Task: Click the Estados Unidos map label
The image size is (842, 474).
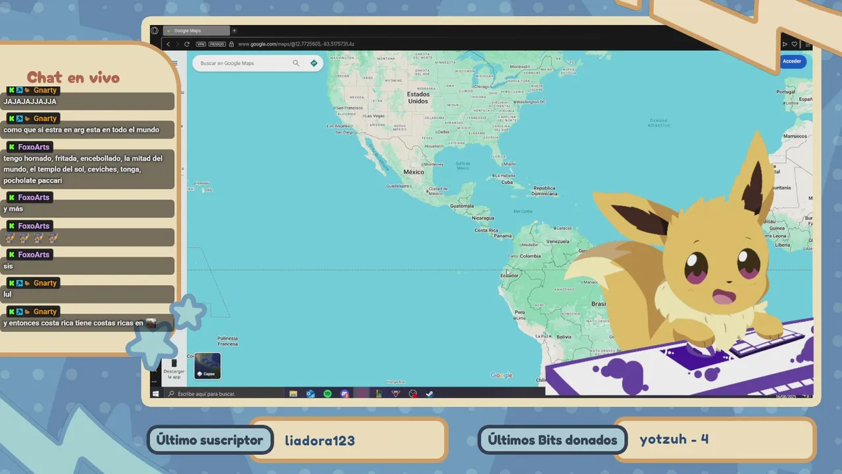Action: [418, 97]
